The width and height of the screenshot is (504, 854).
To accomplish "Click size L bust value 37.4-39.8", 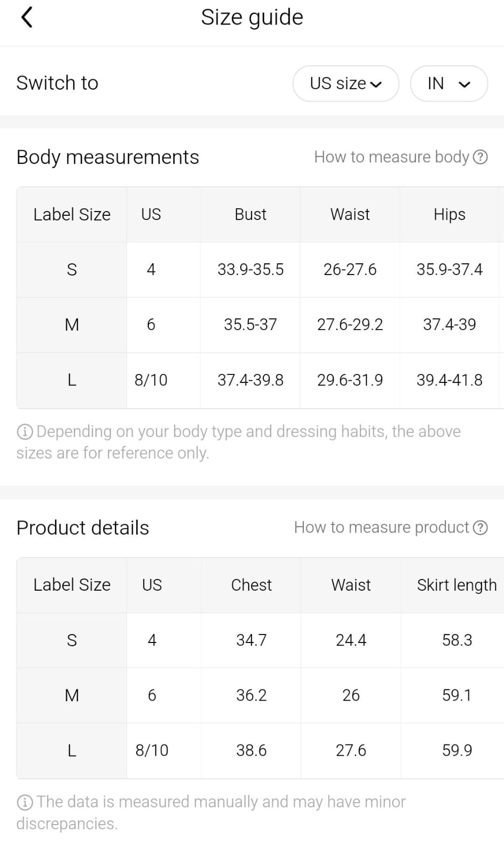I will click(250, 380).
